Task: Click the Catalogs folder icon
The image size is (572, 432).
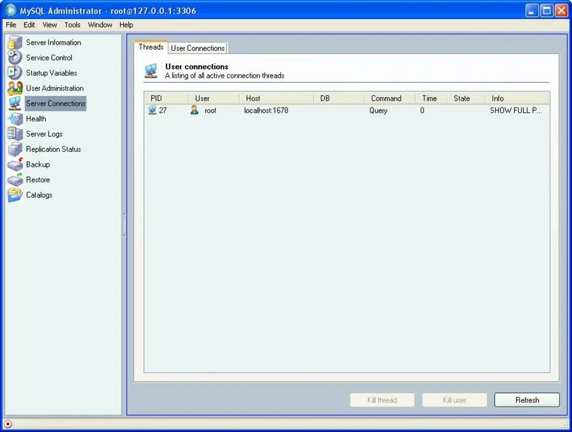Action: [15, 195]
